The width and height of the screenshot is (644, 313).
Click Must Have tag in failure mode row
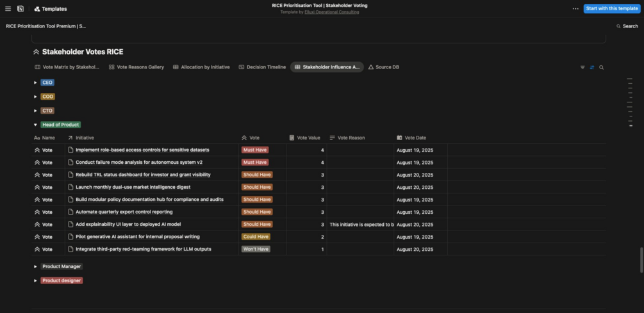(255, 163)
